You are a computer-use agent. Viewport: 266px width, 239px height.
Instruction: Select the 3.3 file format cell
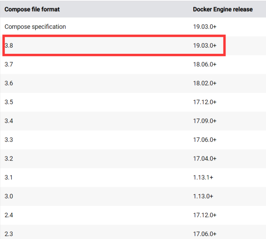pos(9,140)
